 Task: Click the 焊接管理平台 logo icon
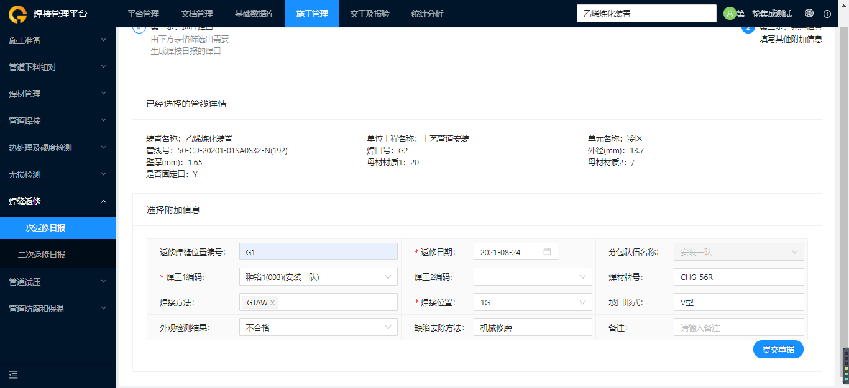pyautogui.click(x=17, y=14)
